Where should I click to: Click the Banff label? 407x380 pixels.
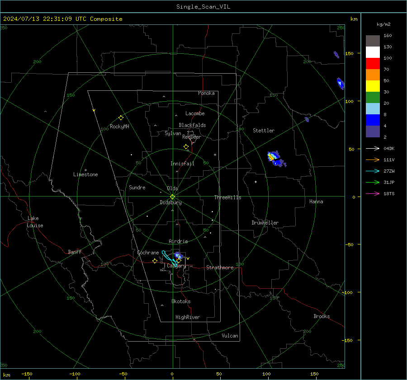75,252
